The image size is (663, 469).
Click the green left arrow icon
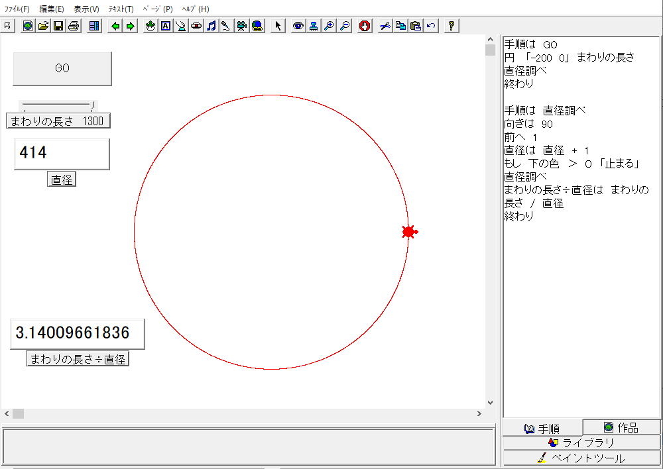(115, 26)
